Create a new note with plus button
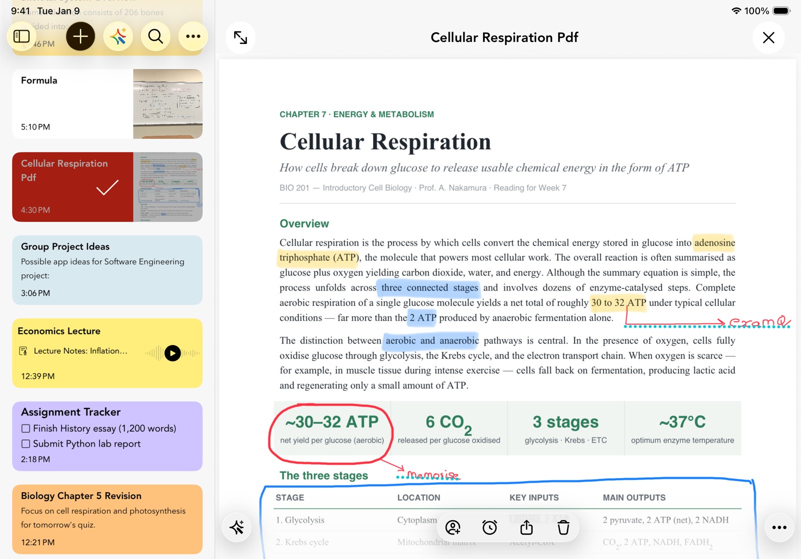This screenshot has width=801, height=559. [80, 36]
